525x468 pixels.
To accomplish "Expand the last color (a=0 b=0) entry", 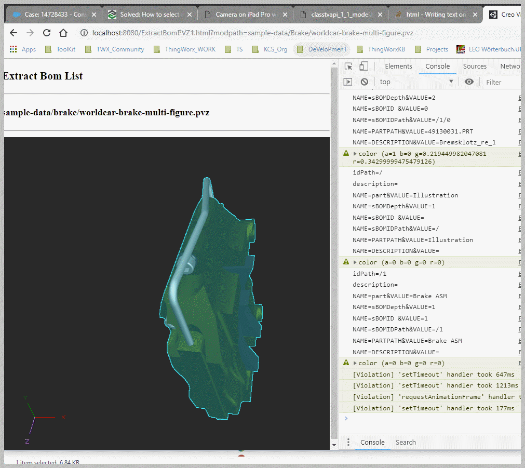I will click(x=355, y=363).
